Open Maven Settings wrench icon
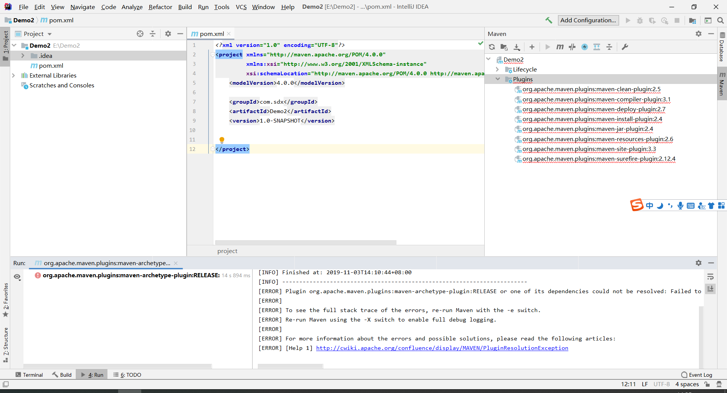 pos(625,47)
